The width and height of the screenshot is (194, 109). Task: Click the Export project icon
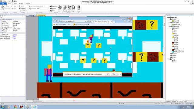(x=73, y=7)
